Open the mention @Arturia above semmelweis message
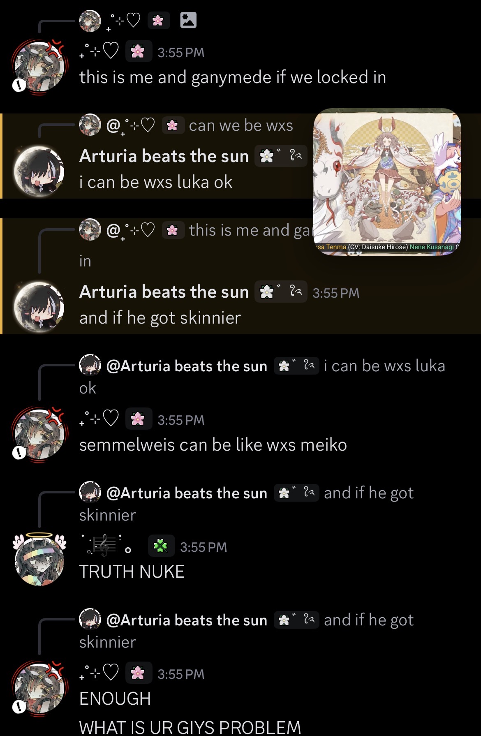 click(x=187, y=366)
